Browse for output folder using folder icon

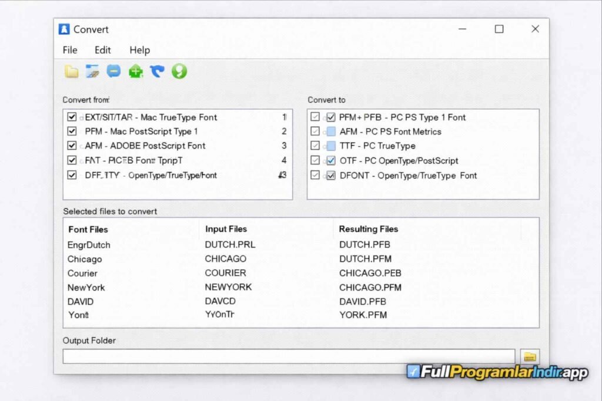[x=530, y=356]
